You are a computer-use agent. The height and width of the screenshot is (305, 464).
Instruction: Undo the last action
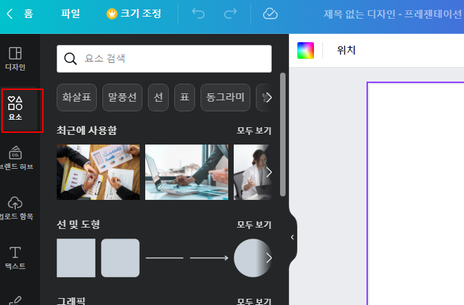(198, 14)
